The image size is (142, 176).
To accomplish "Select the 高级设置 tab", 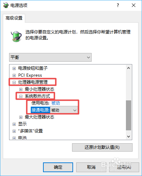I will point(14,18).
